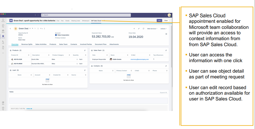Sort the Products table
Viewport: 255px width, 129px height.
[x=85, y=50]
